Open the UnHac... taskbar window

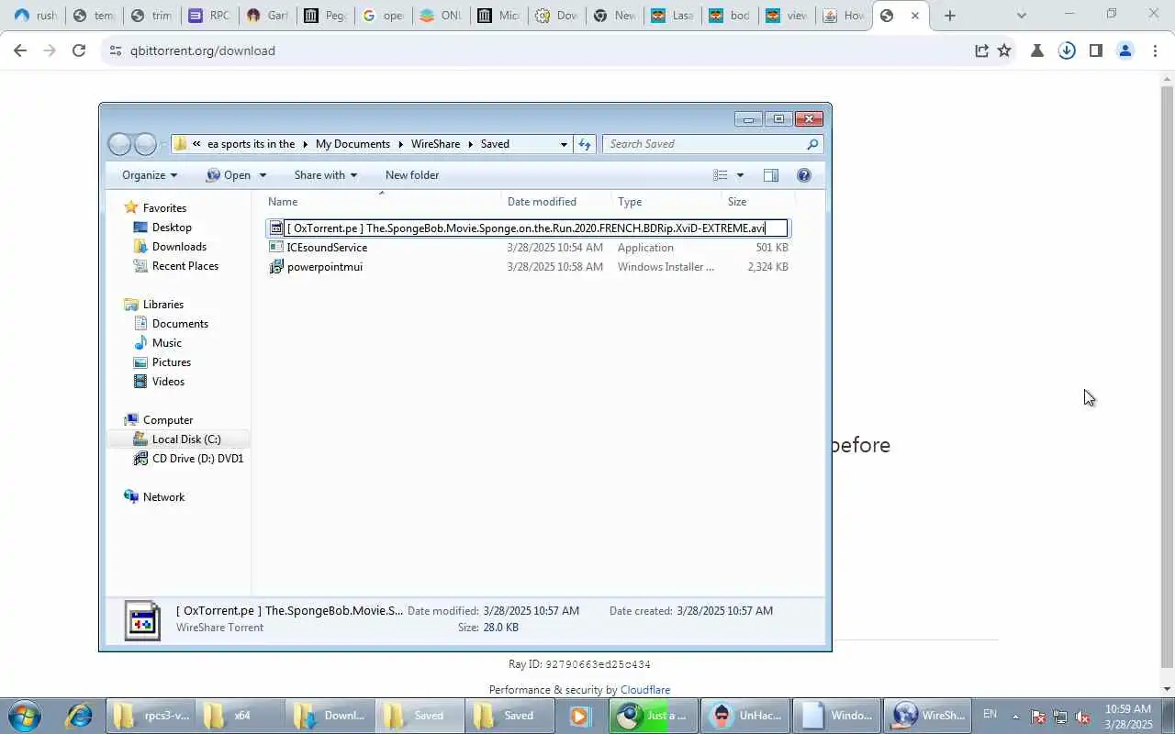click(746, 716)
